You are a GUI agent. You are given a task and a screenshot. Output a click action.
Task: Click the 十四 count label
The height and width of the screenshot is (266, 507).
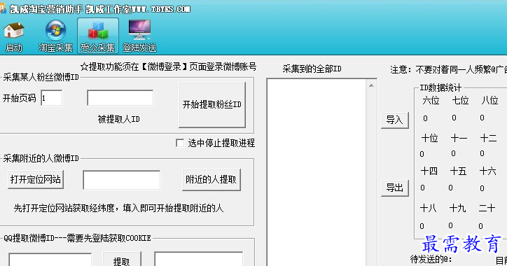pos(429,171)
